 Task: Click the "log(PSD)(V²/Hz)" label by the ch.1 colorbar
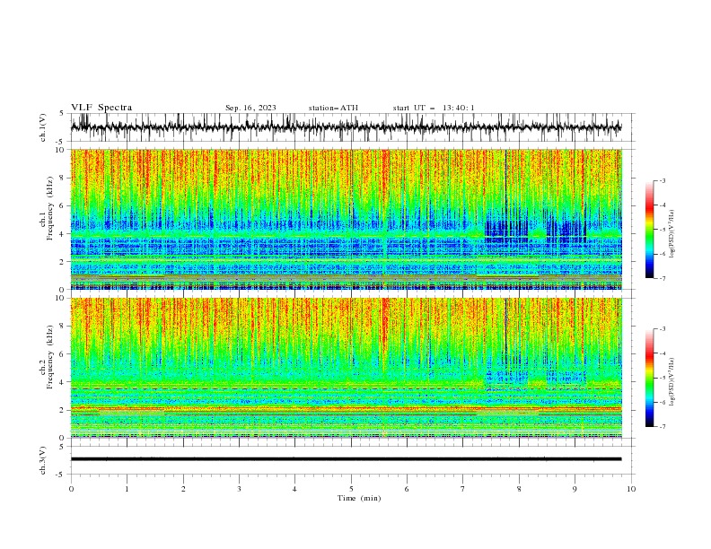pos(671,234)
